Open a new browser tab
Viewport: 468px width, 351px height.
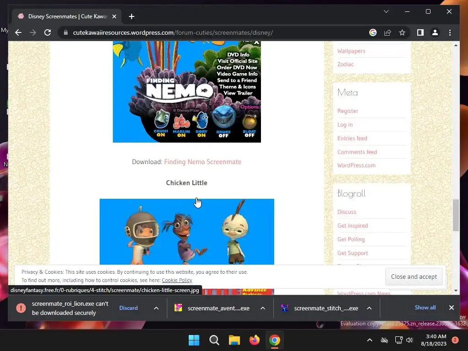[x=132, y=16]
